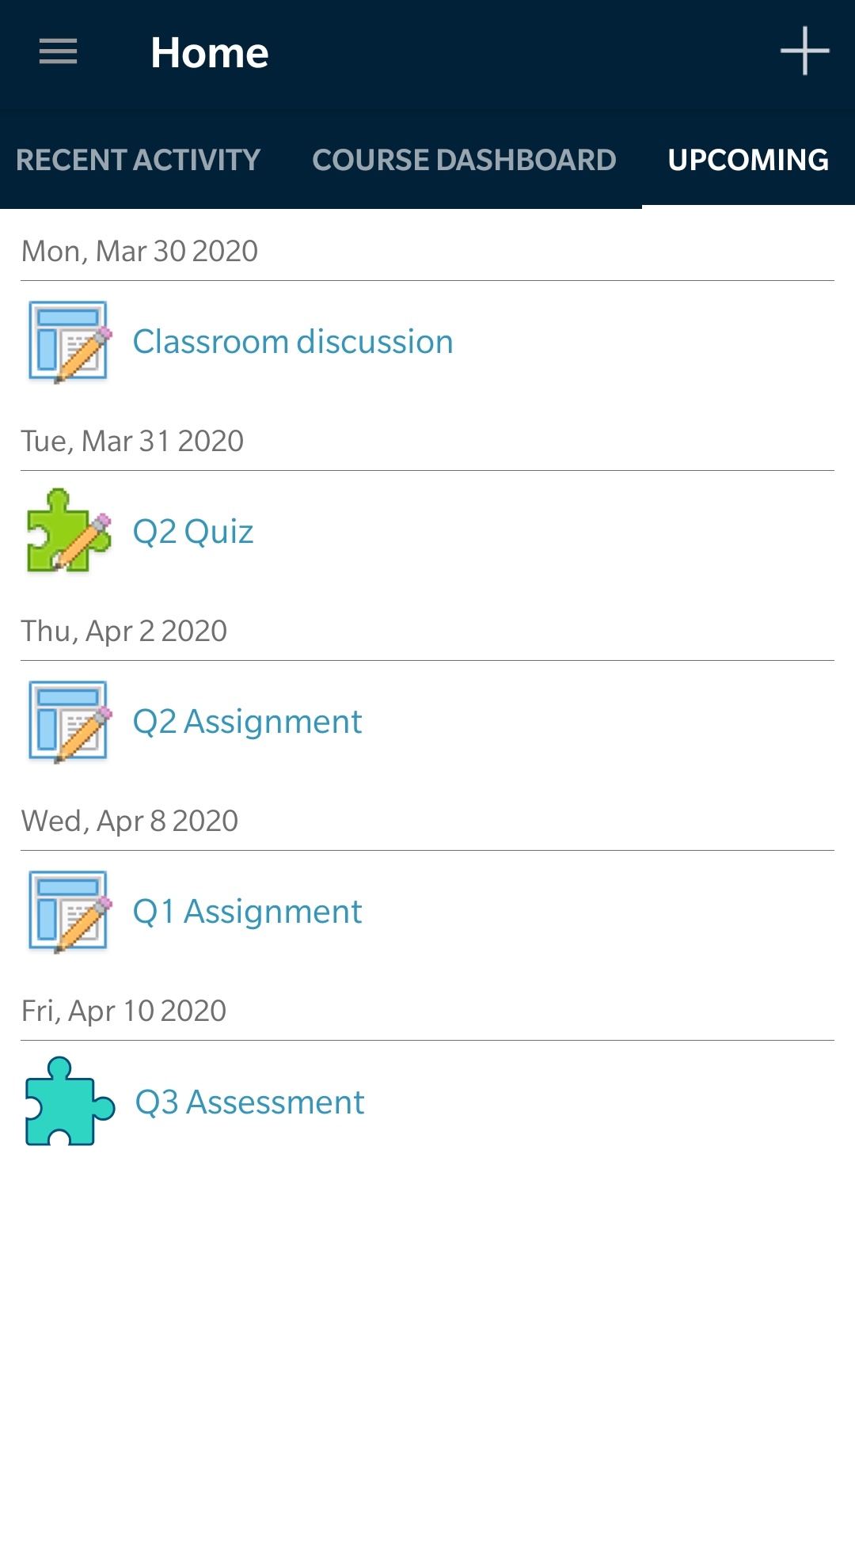Open the Q2 Quiz link
Screen dimensions: 855x1548
[193, 532]
